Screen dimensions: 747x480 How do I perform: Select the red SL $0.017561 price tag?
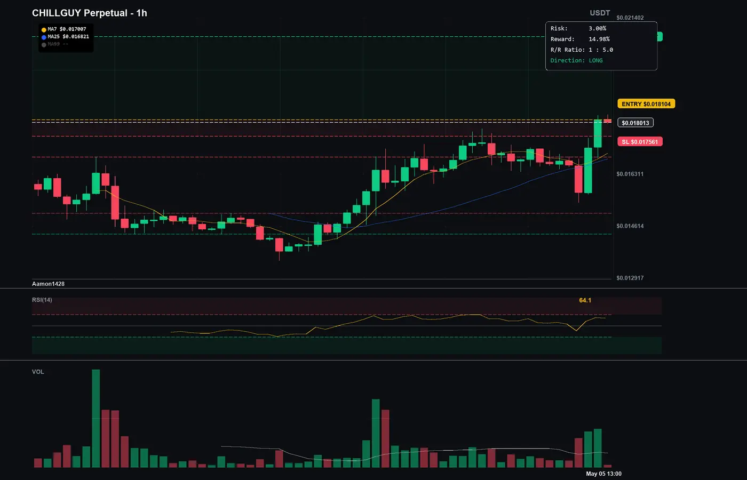pyautogui.click(x=640, y=142)
